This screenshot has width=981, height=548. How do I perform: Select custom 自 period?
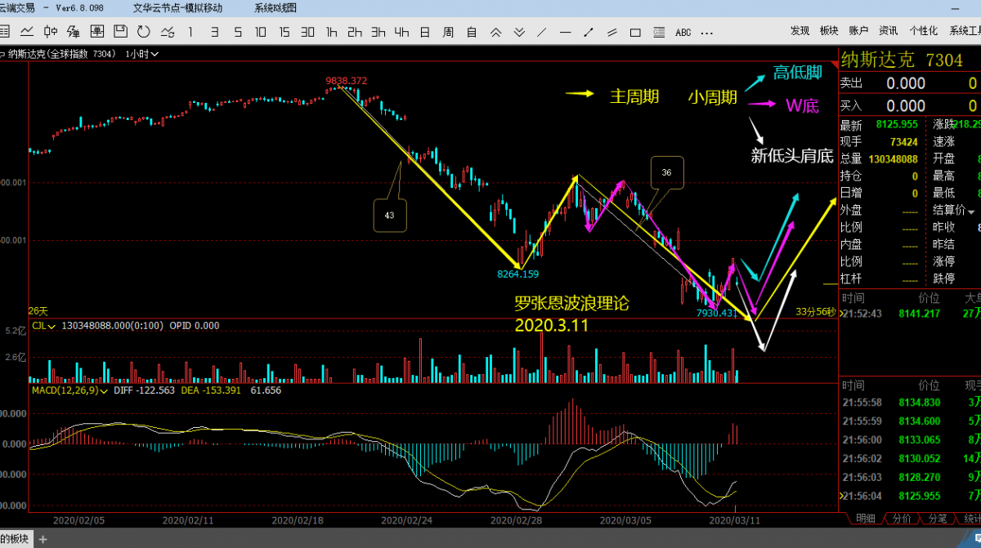point(472,32)
